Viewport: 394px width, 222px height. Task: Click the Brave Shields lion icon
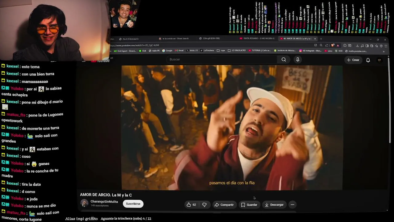click(333, 45)
